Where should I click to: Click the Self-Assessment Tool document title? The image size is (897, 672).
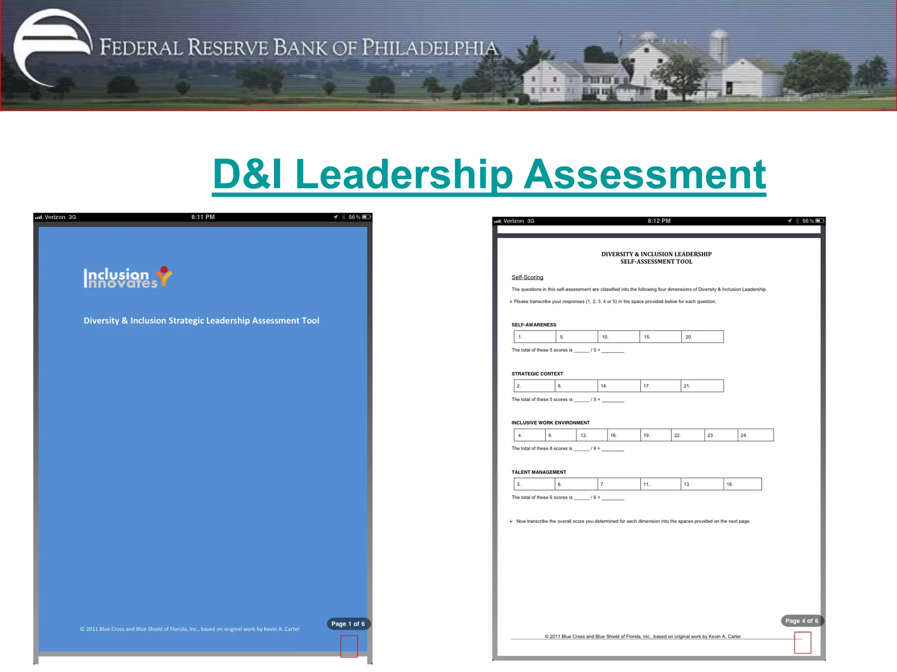point(657,258)
